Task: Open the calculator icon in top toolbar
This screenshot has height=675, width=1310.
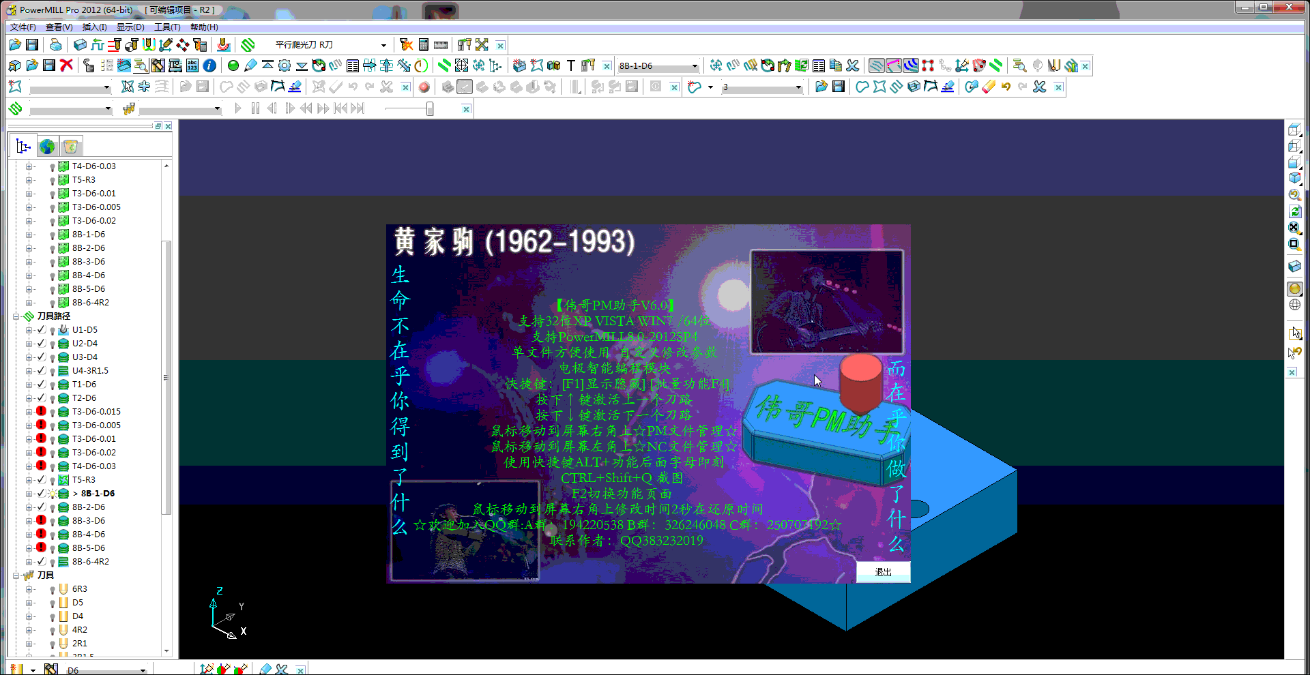Action: (424, 45)
